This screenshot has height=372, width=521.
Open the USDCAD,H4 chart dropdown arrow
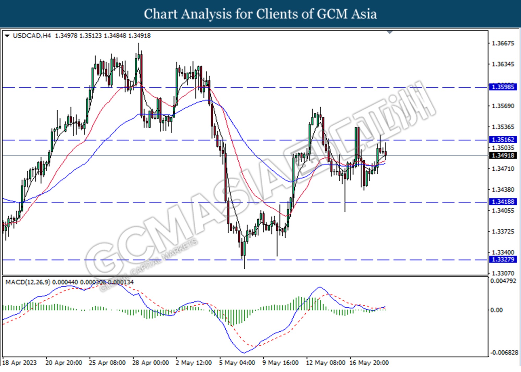[7, 36]
